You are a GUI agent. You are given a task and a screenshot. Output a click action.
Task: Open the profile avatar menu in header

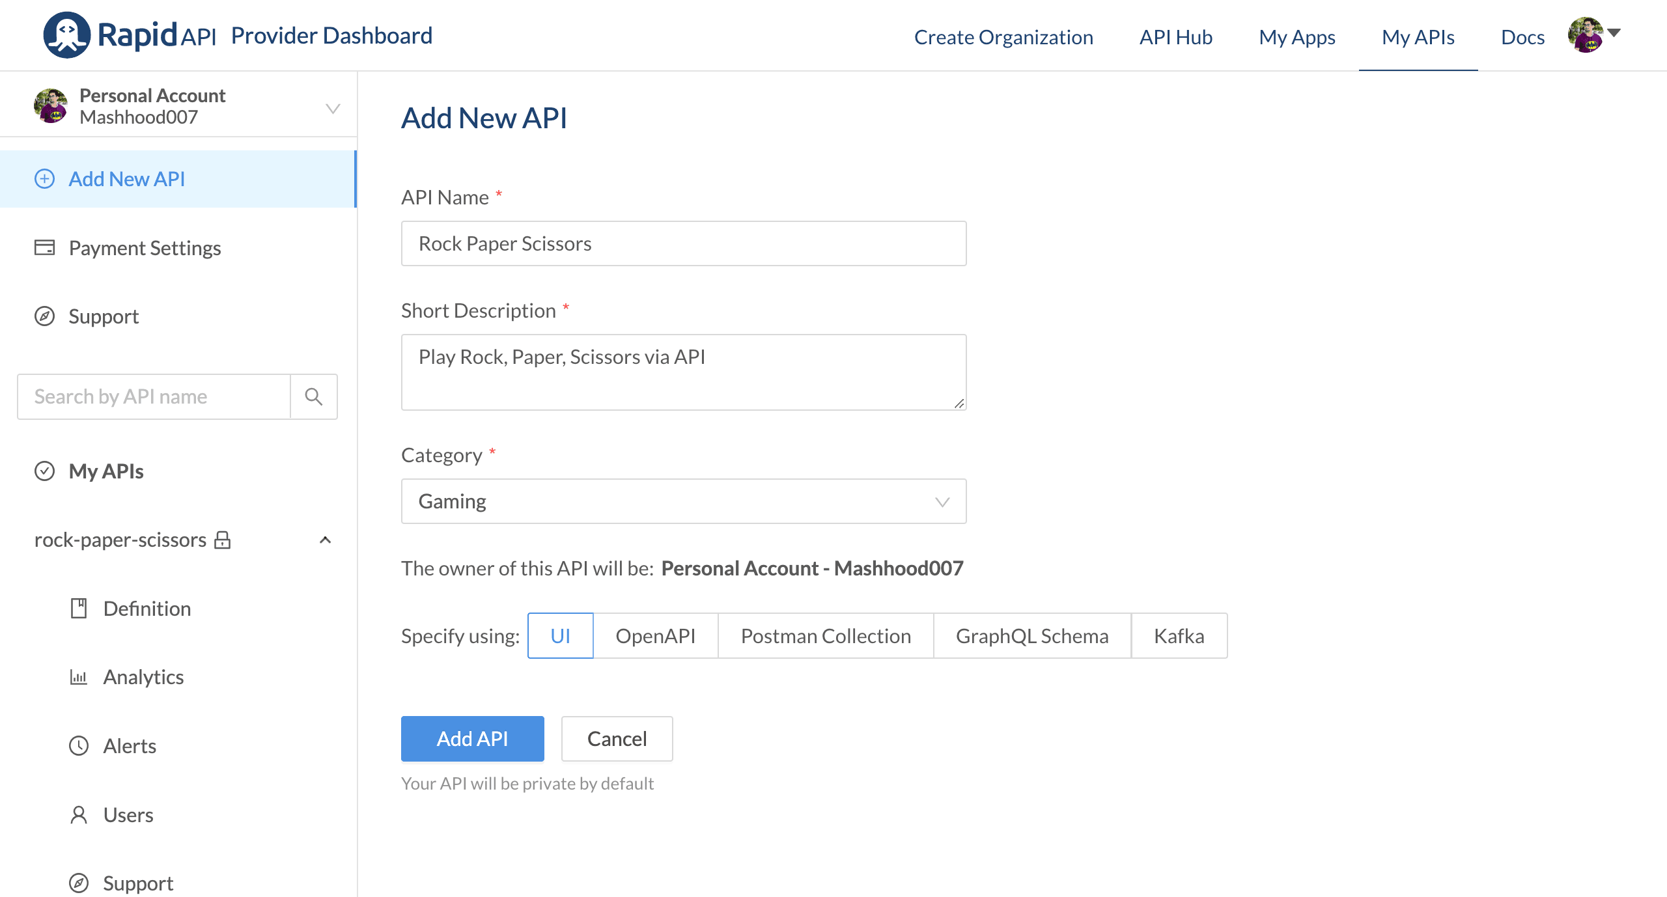1586,35
